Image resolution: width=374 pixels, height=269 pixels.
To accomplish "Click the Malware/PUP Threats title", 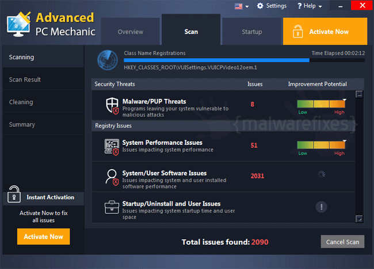I will point(154,101).
